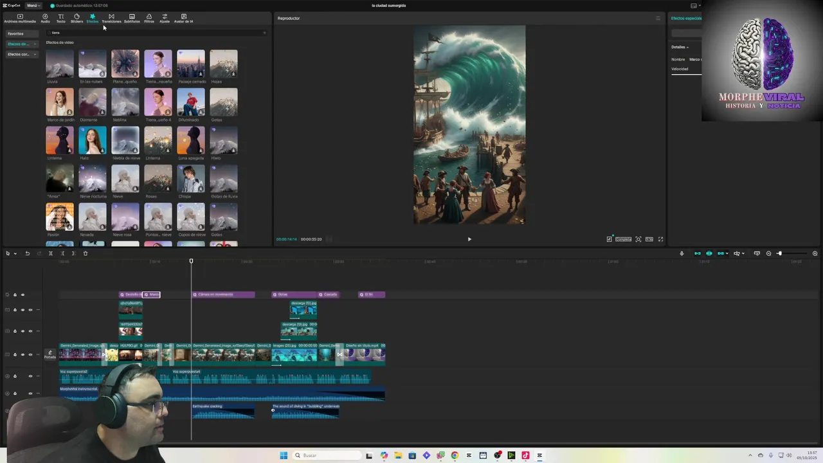The image size is (823, 463).
Task: Undo the last action
Action: point(28,253)
